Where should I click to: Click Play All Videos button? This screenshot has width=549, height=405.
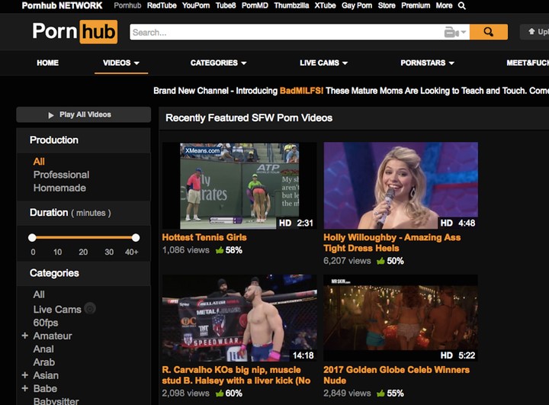click(x=83, y=114)
